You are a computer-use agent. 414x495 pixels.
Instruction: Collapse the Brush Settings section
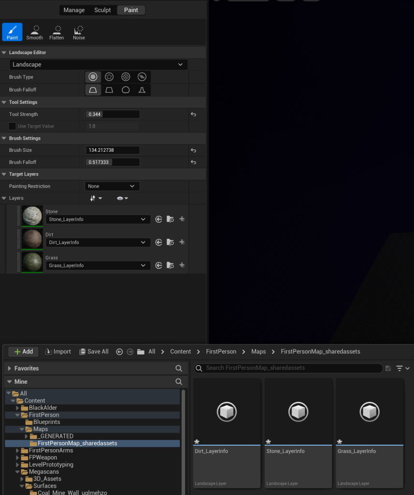(4, 138)
